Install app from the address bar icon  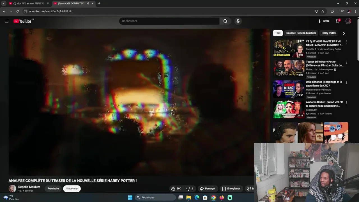click(317, 11)
